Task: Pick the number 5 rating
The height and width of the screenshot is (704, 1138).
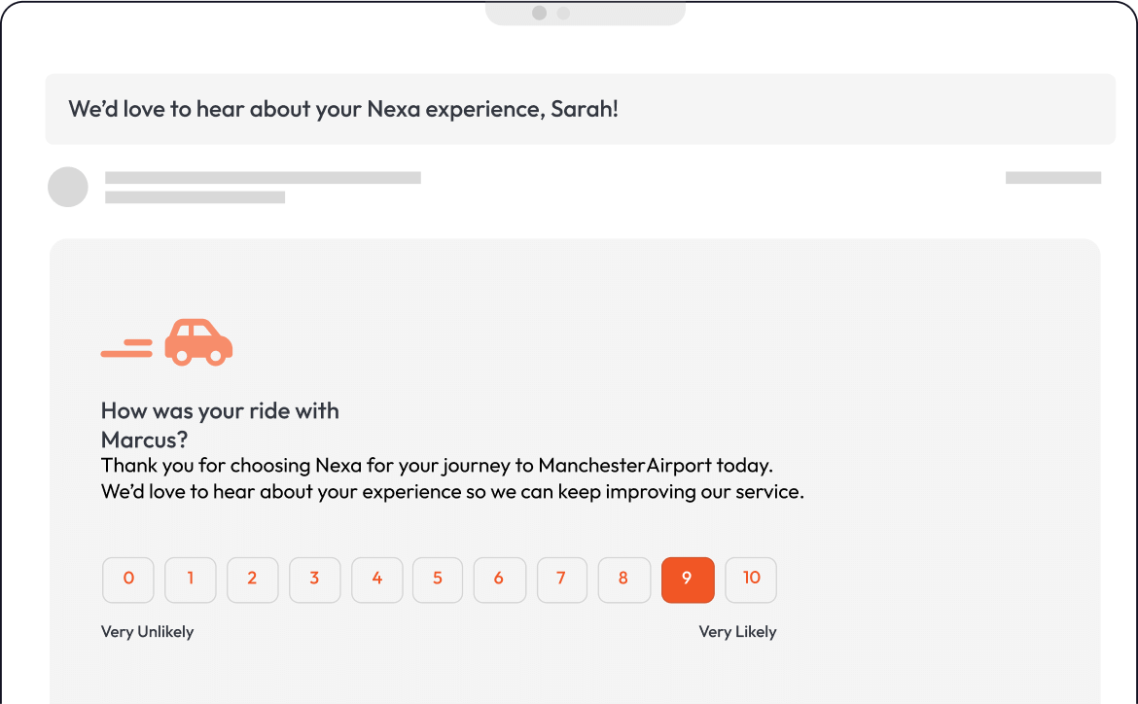Action: [x=438, y=580]
